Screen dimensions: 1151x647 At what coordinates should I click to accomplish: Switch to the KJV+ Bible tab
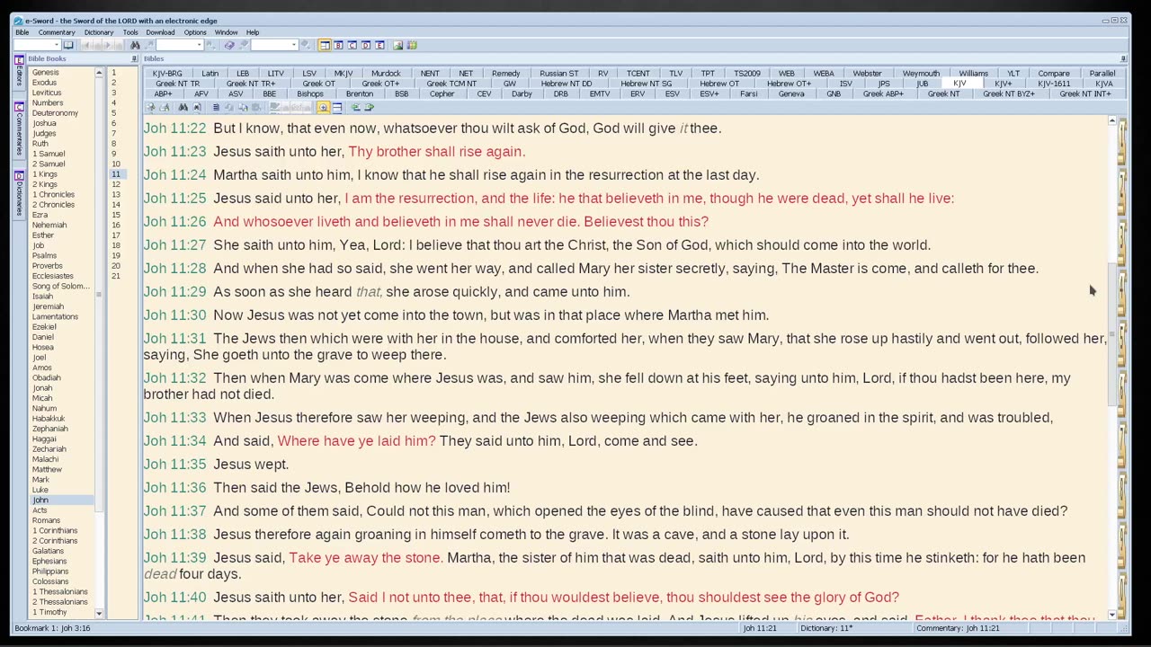[x=1003, y=84]
